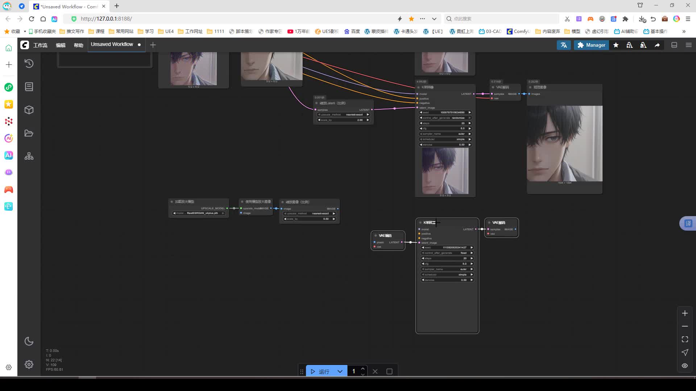
Task: Click the share arrow icon in toolbar
Action: pyautogui.click(x=657, y=45)
